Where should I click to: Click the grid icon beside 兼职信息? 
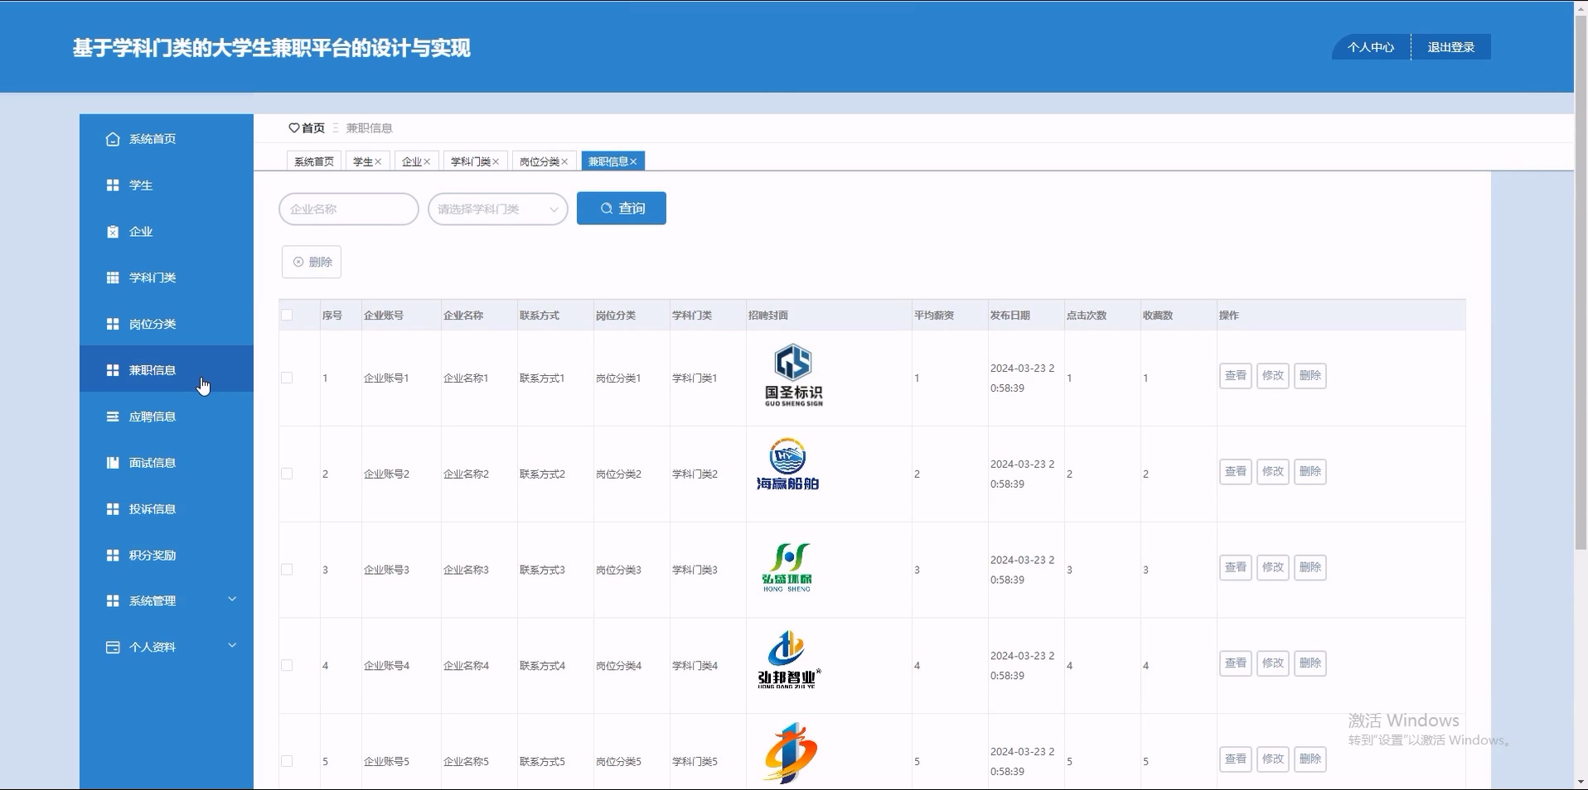[x=113, y=370]
